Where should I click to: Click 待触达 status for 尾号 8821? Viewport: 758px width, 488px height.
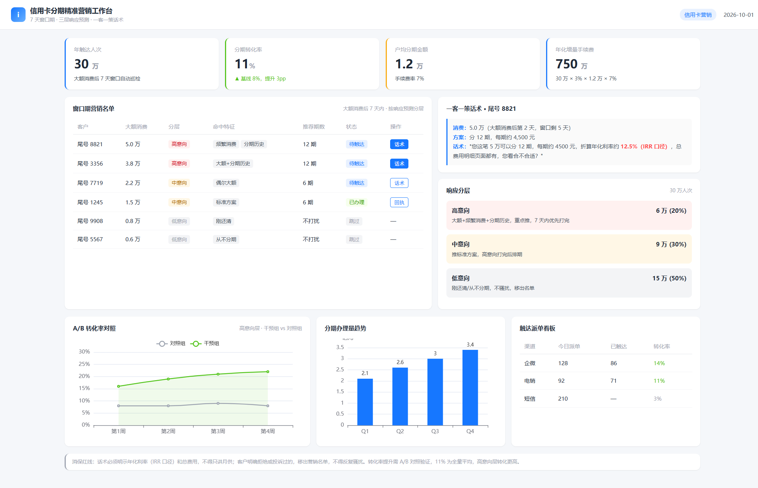(357, 144)
